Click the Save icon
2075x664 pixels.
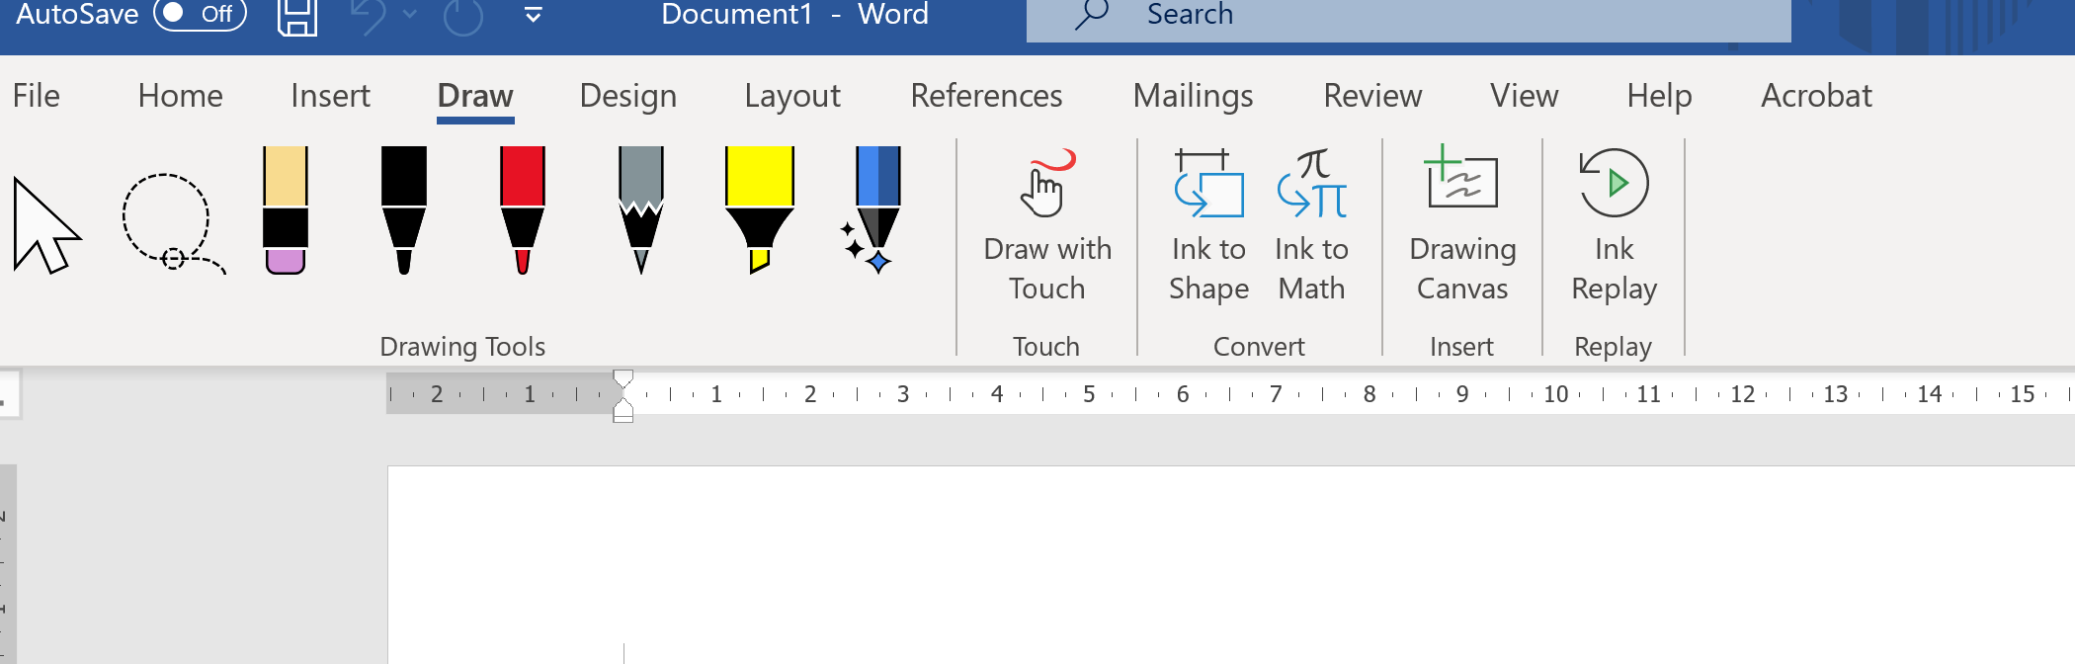(298, 15)
